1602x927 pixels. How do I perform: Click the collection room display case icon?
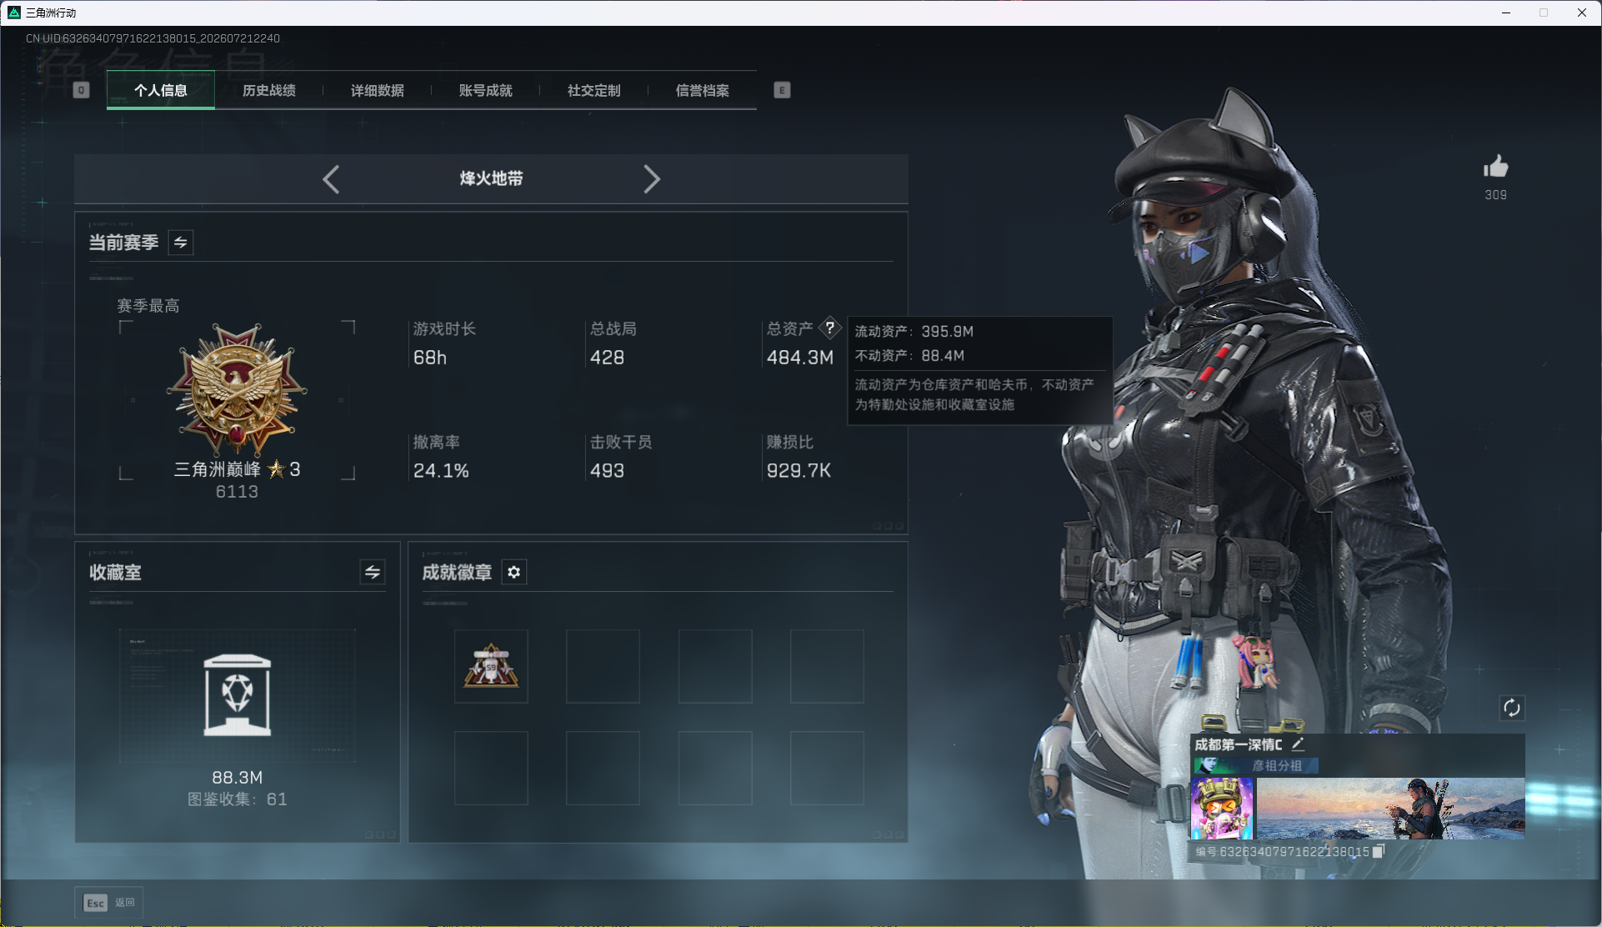[x=238, y=695]
